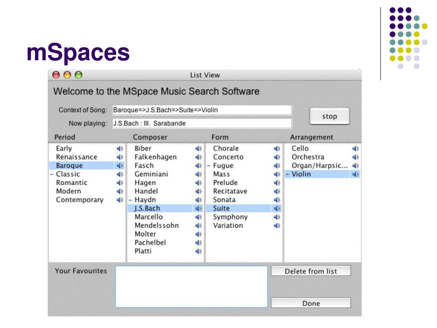Click speaker icon next to Chorale
The image size is (437, 328).
pyautogui.click(x=277, y=149)
